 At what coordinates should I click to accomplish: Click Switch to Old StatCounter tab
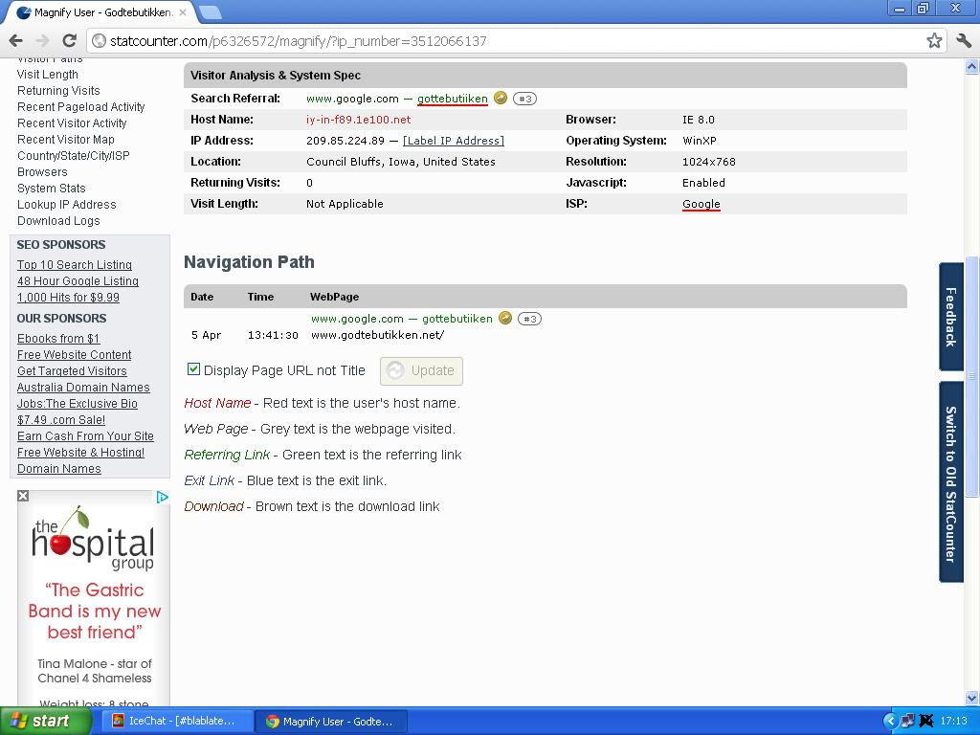(x=950, y=482)
